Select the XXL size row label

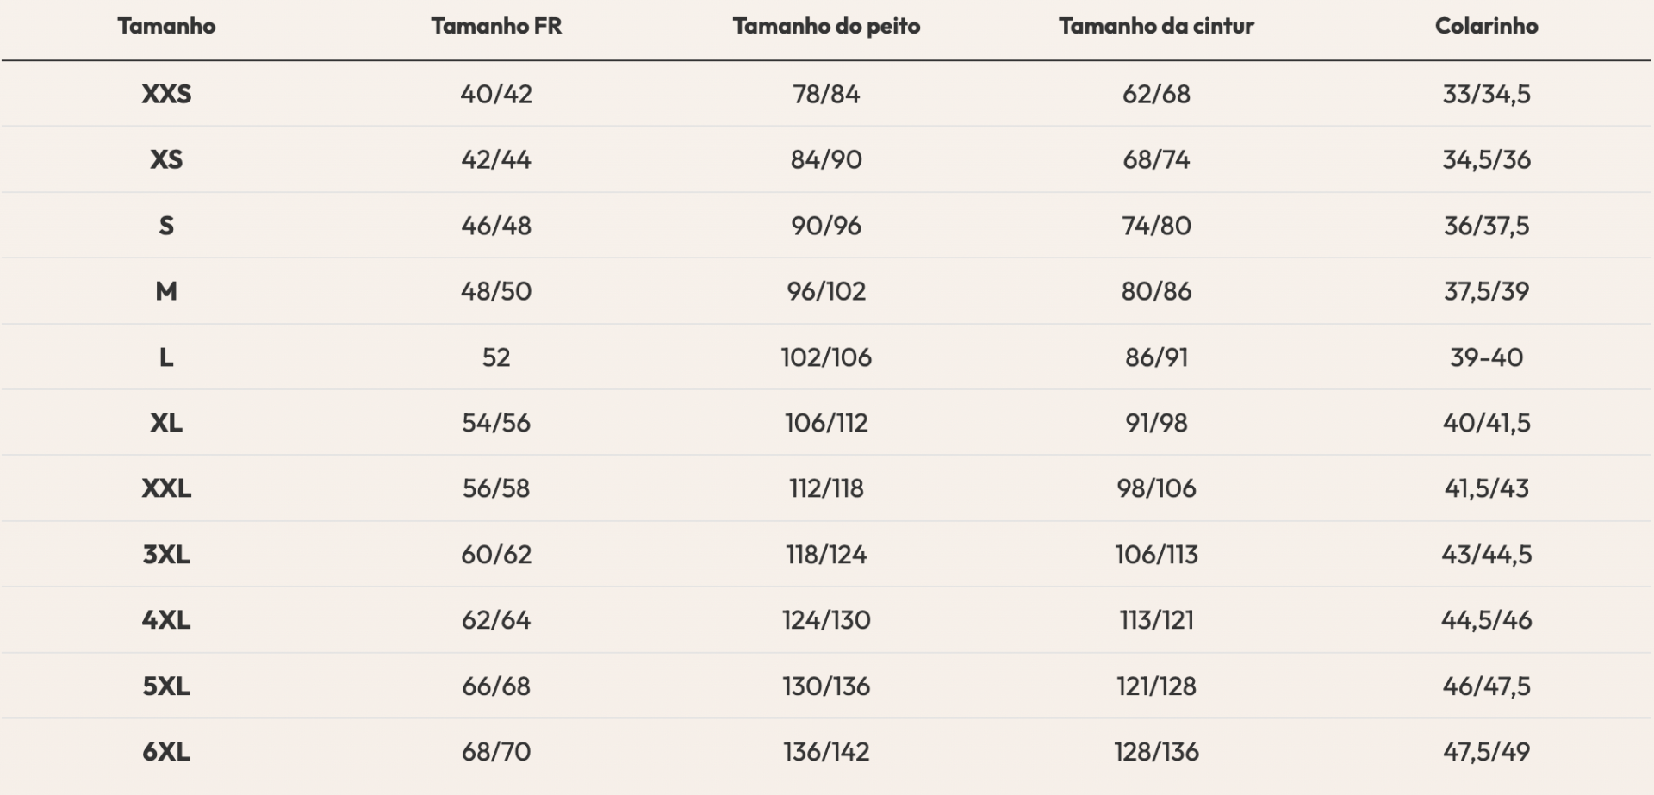(x=166, y=488)
